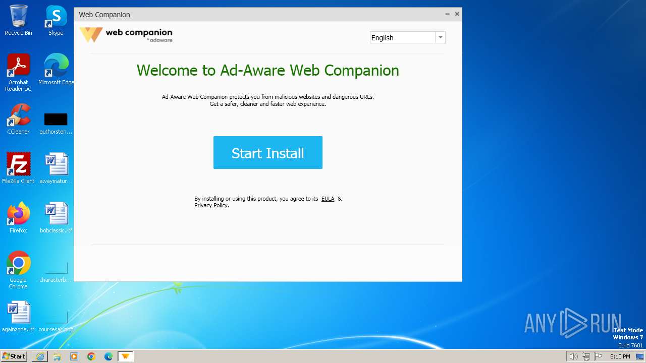This screenshot has height=363, width=646.
Task: Click the Show desktop button
Action: tap(640, 356)
